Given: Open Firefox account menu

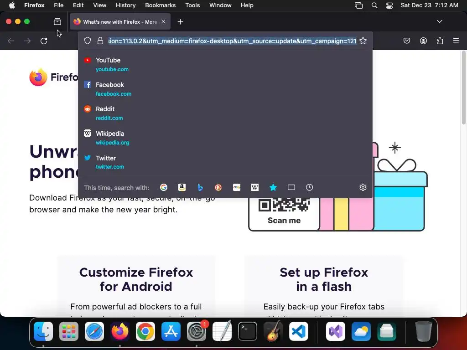Looking at the screenshot, I should [423, 41].
